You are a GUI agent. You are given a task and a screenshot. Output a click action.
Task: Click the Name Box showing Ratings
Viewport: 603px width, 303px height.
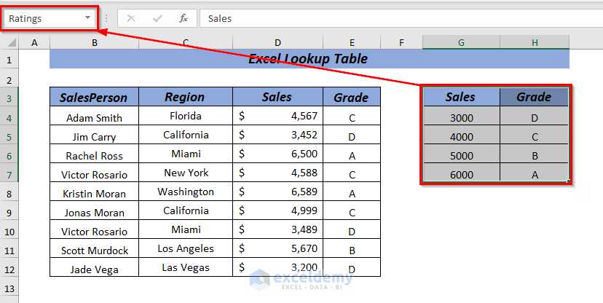44,18
